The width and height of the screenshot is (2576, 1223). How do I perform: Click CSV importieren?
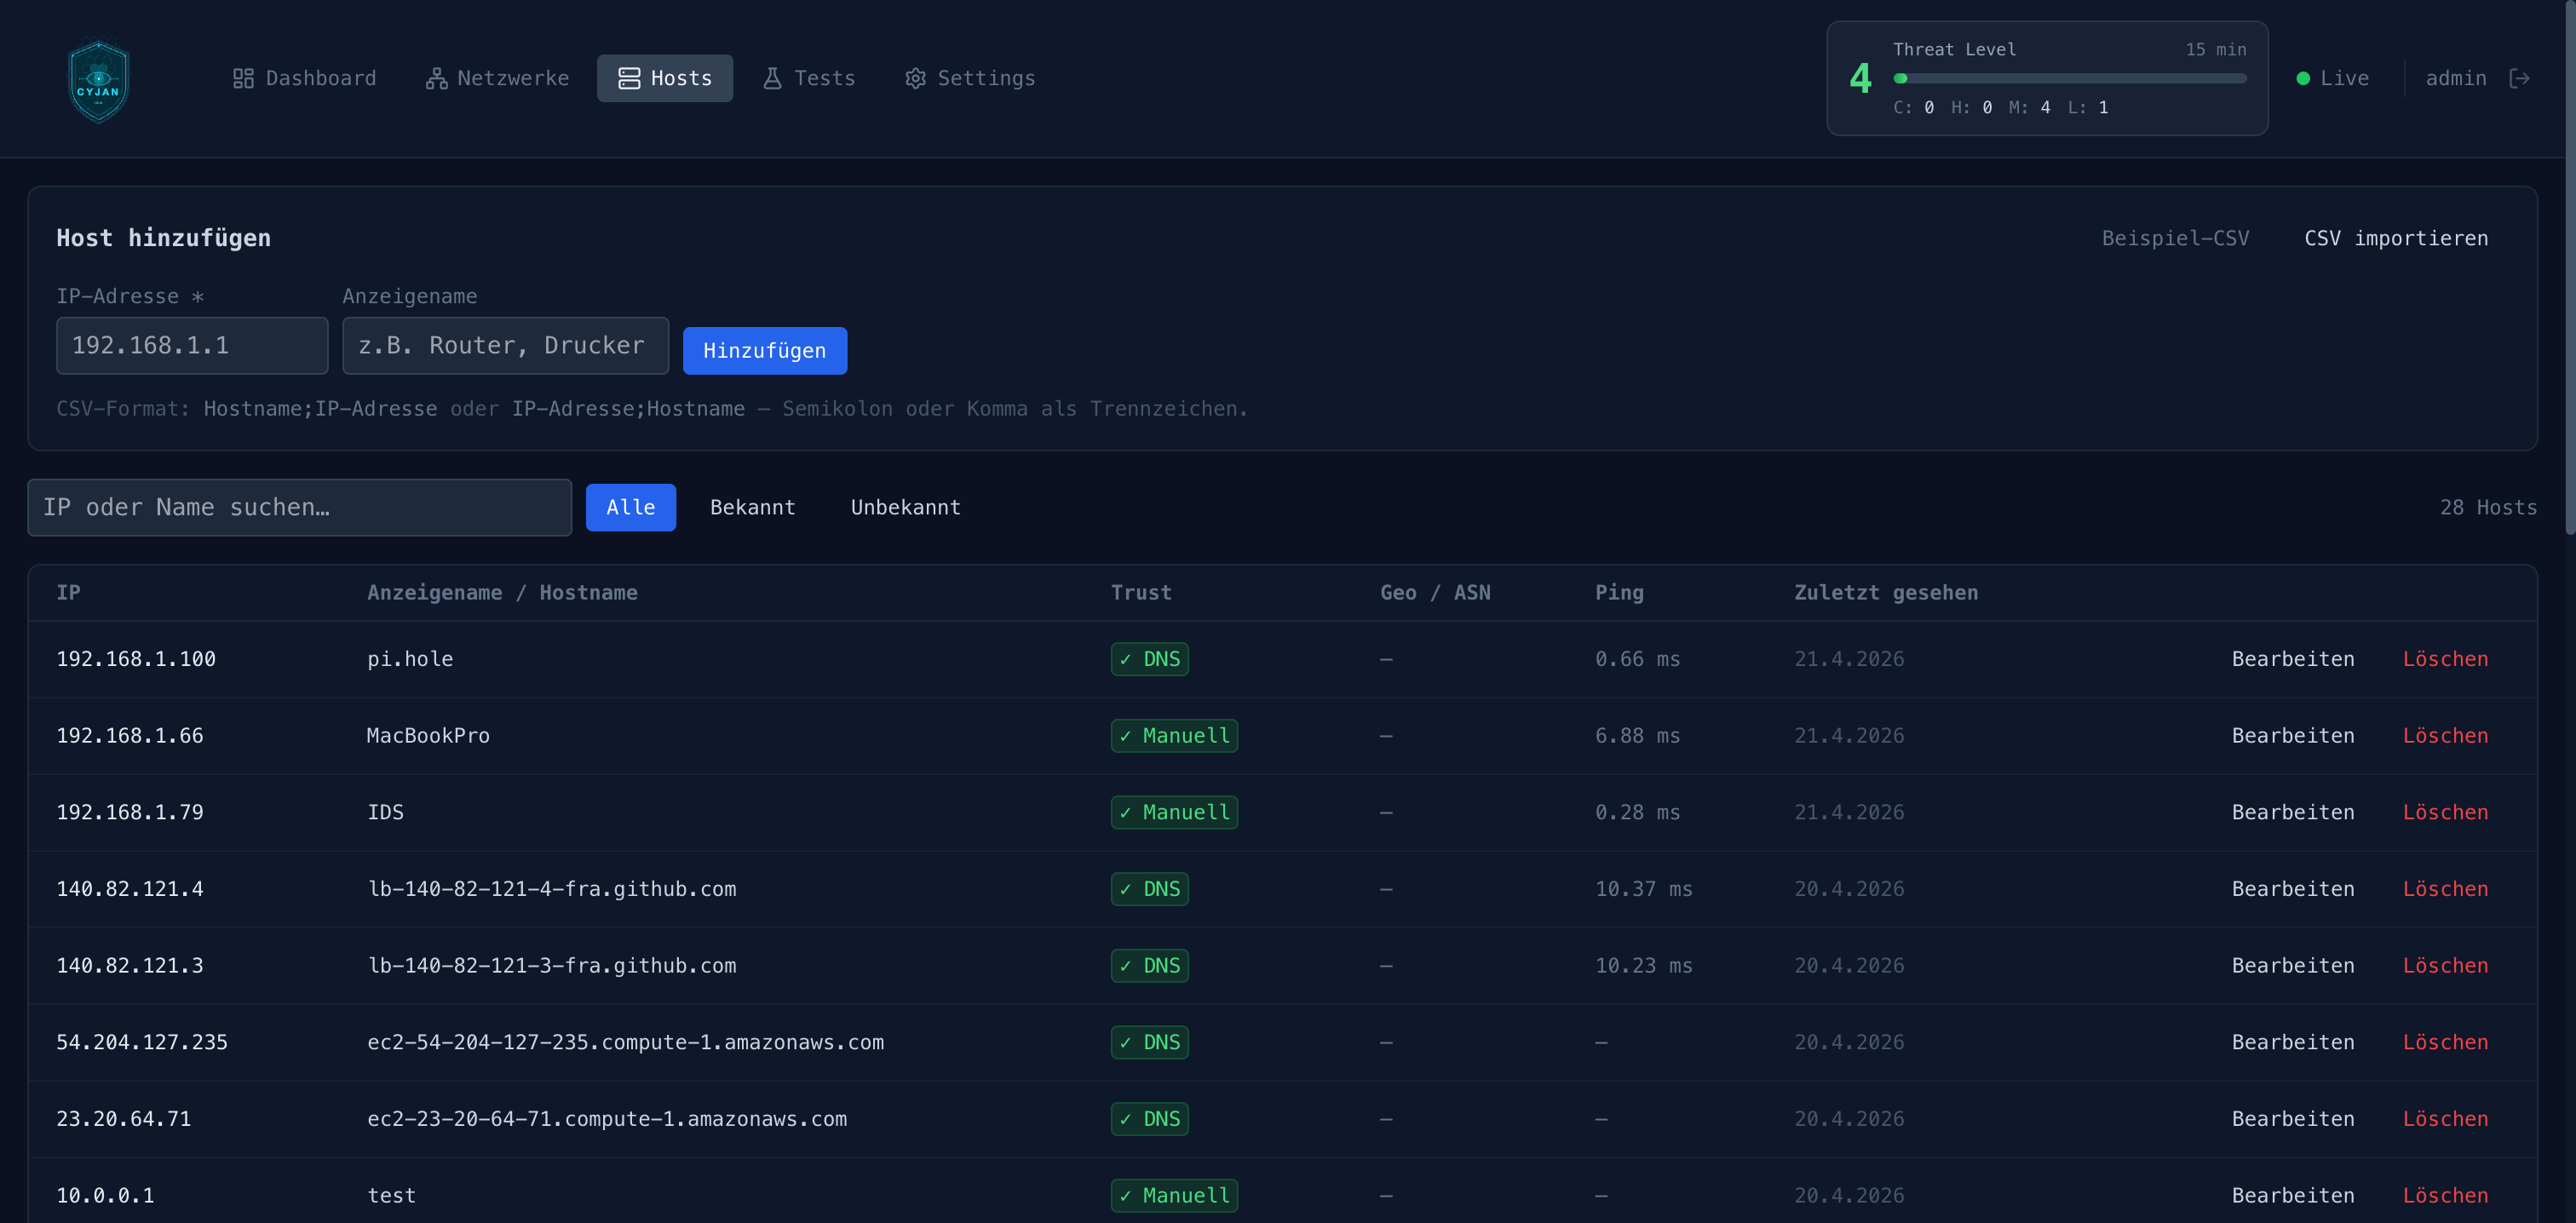click(2396, 238)
